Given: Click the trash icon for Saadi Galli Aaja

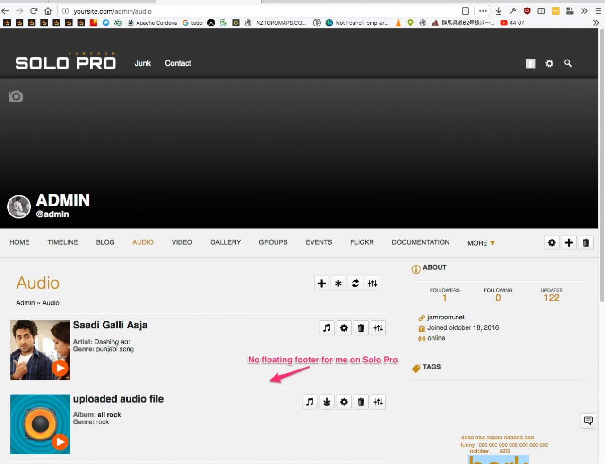Looking at the screenshot, I should click(361, 328).
